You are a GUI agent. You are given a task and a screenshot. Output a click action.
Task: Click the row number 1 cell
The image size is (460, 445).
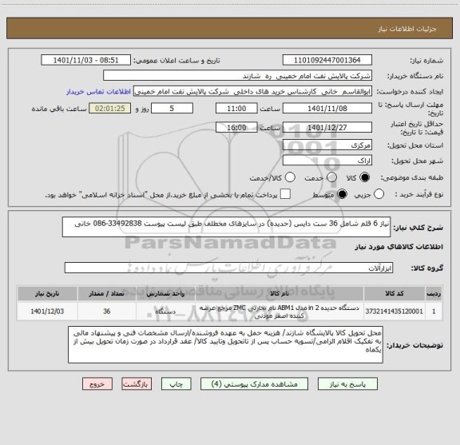(434, 311)
